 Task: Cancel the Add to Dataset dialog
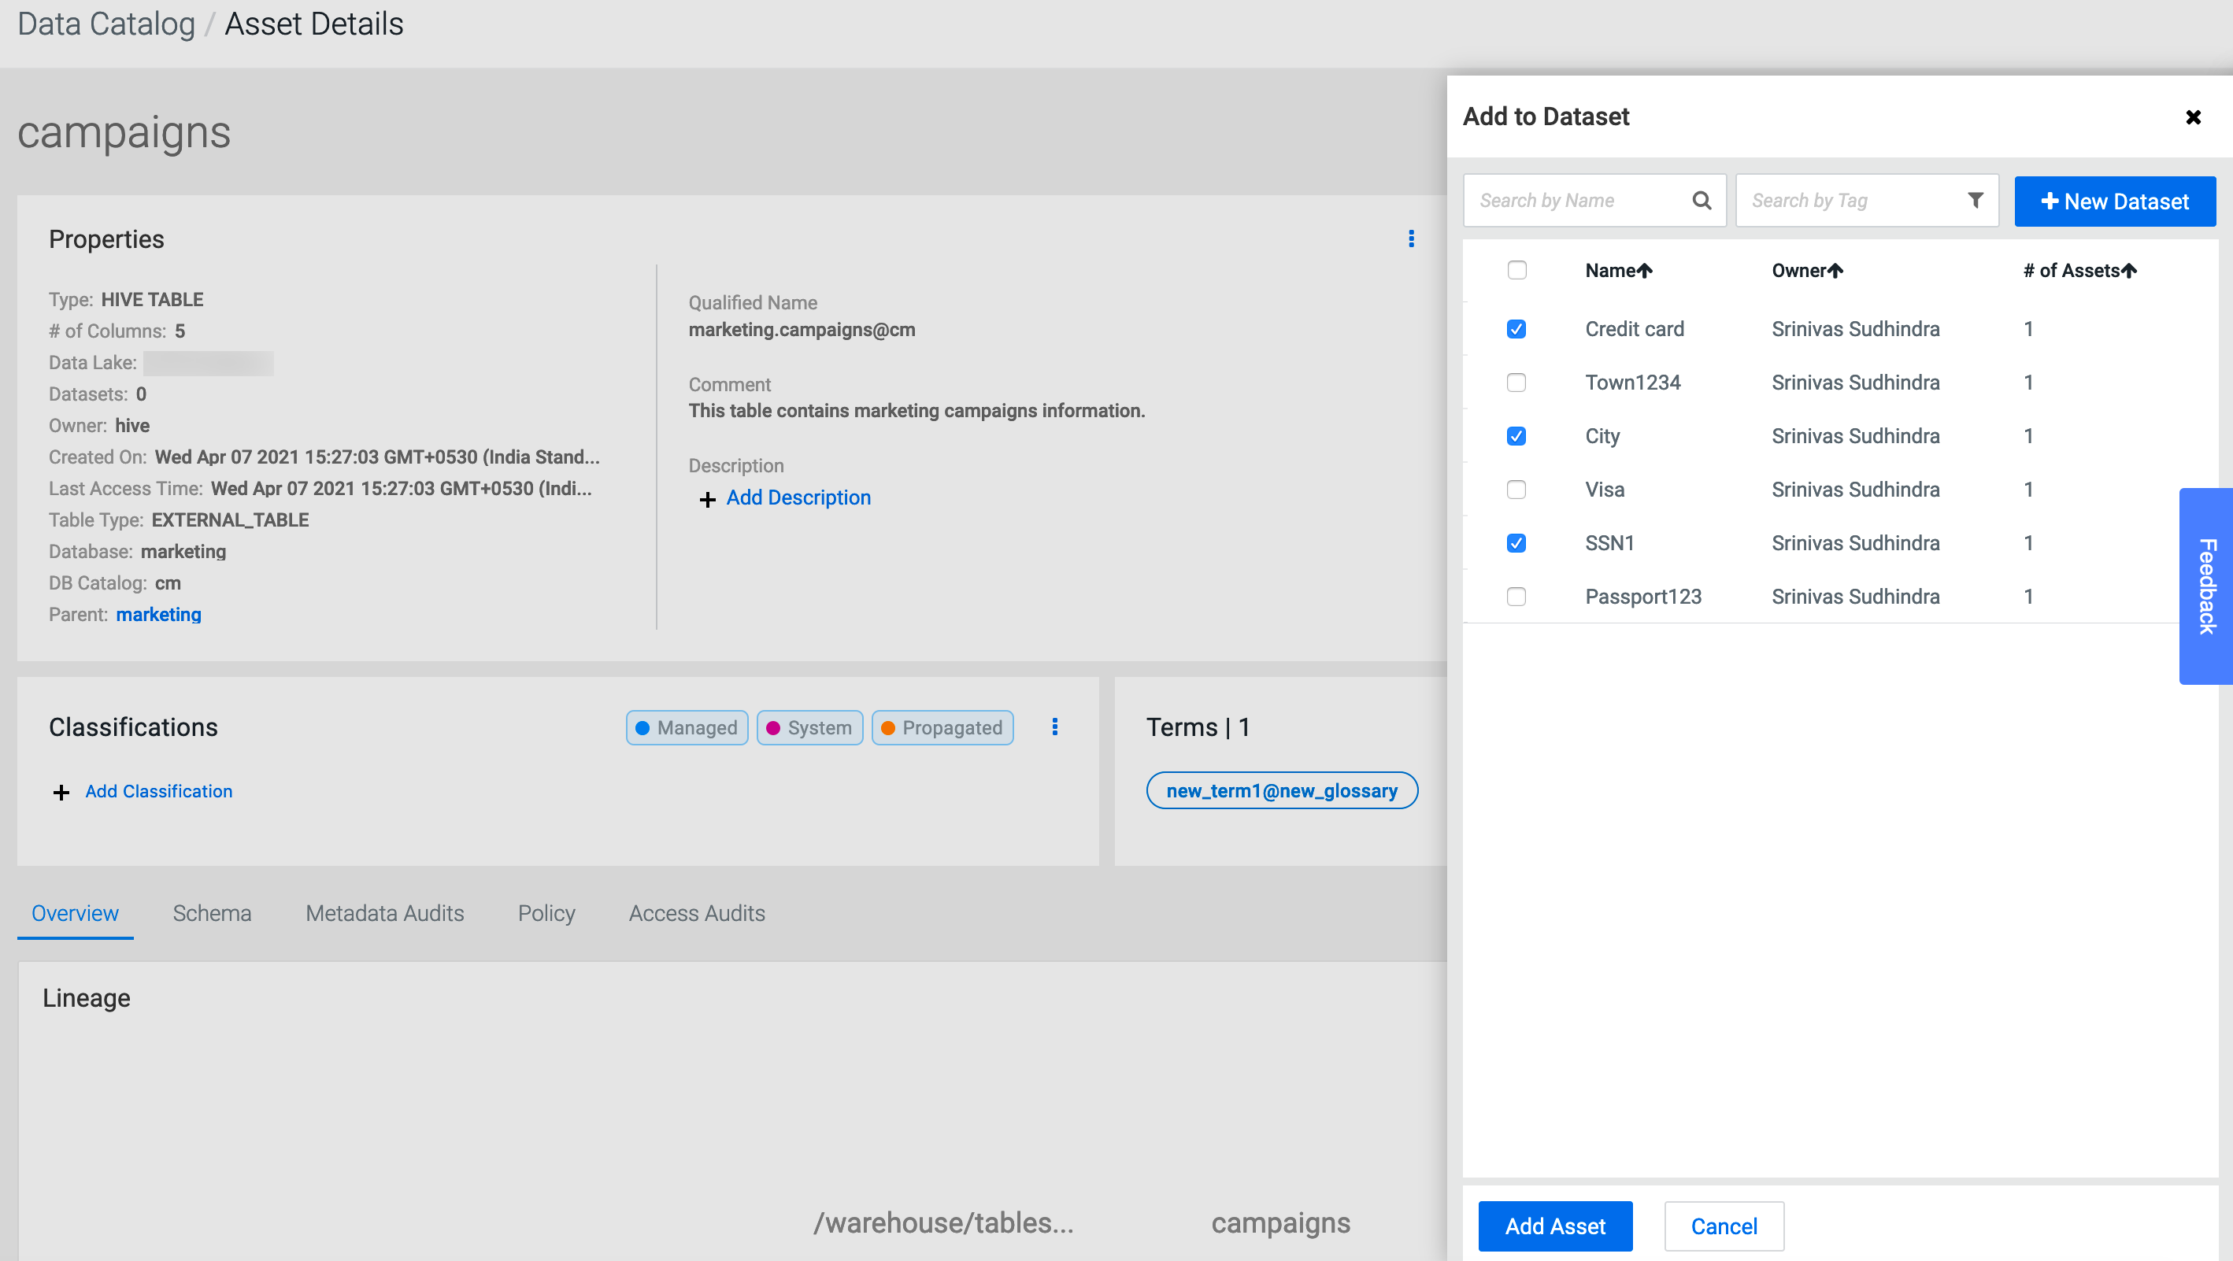click(1724, 1226)
